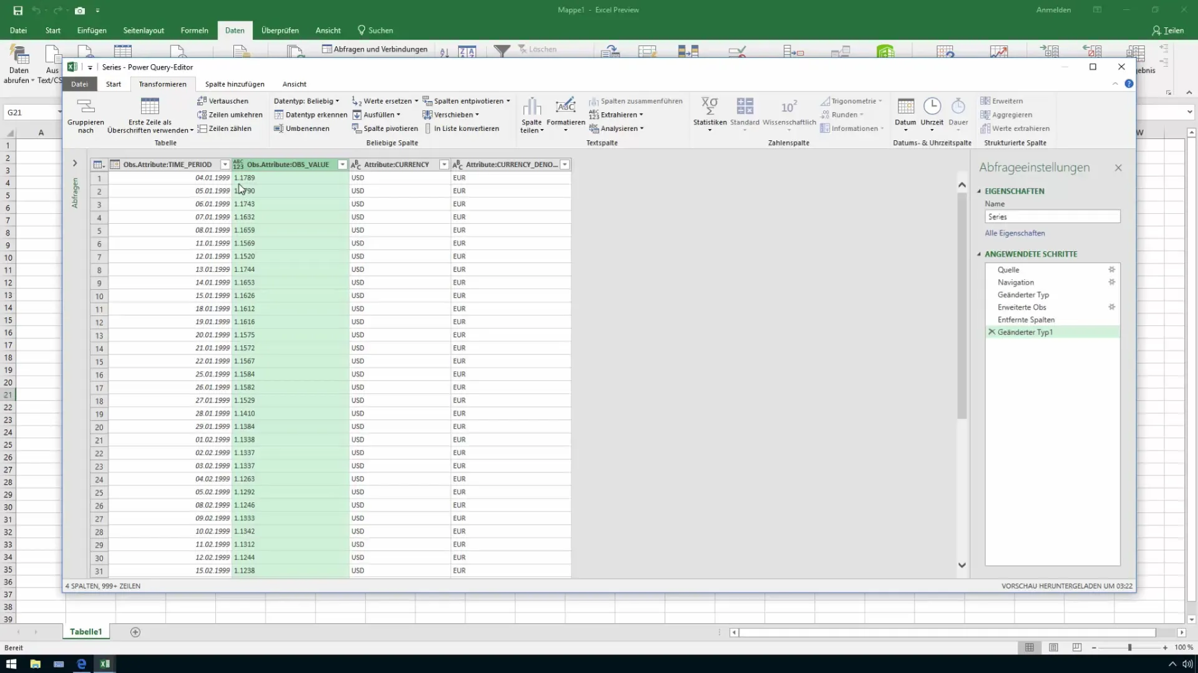Viewport: 1198px width, 673px height.
Task: Open Ausfüllen dropdown
Action: point(376,115)
